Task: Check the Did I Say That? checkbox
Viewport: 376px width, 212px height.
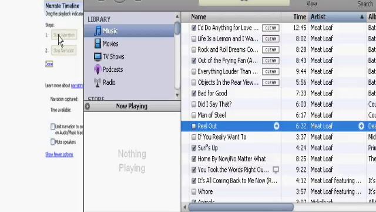Action: pyautogui.click(x=194, y=104)
